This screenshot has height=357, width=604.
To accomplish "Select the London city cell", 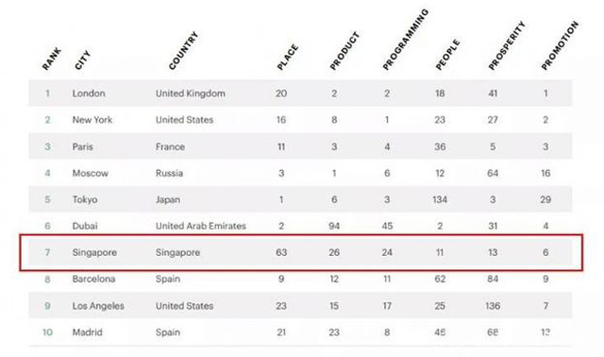I will click(x=89, y=93).
